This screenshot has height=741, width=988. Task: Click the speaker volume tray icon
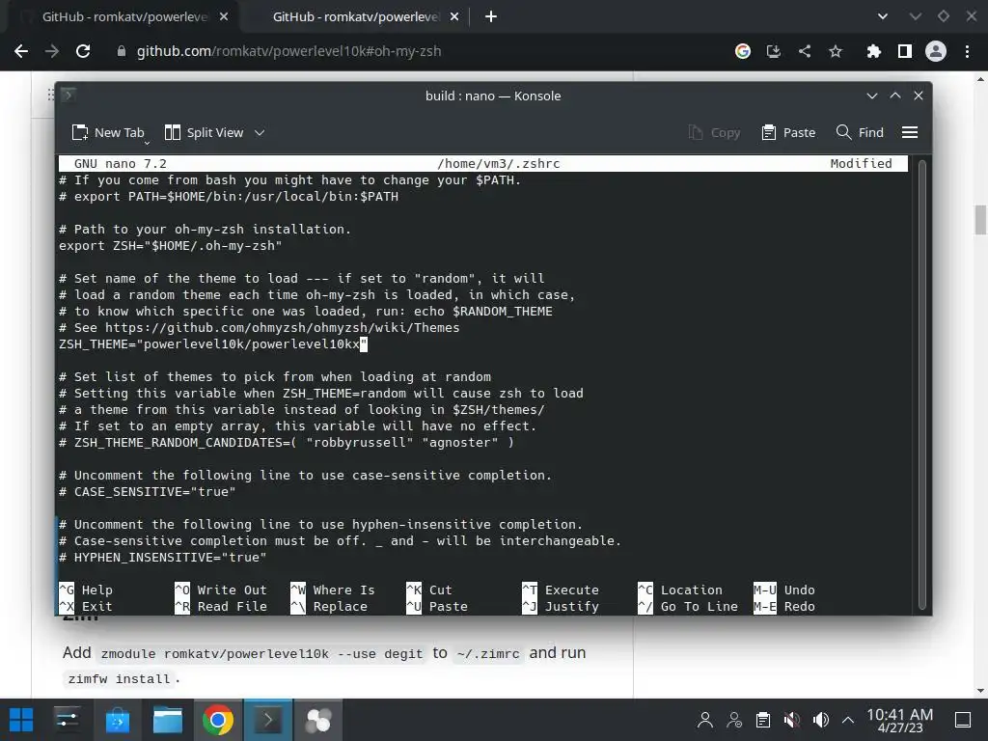(820, 720)
